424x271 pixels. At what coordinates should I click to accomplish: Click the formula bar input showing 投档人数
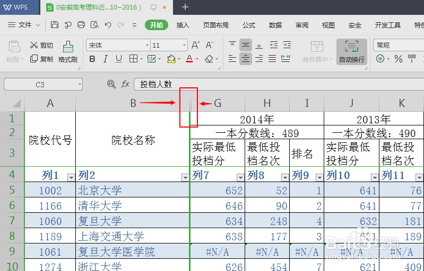point(279,84)
